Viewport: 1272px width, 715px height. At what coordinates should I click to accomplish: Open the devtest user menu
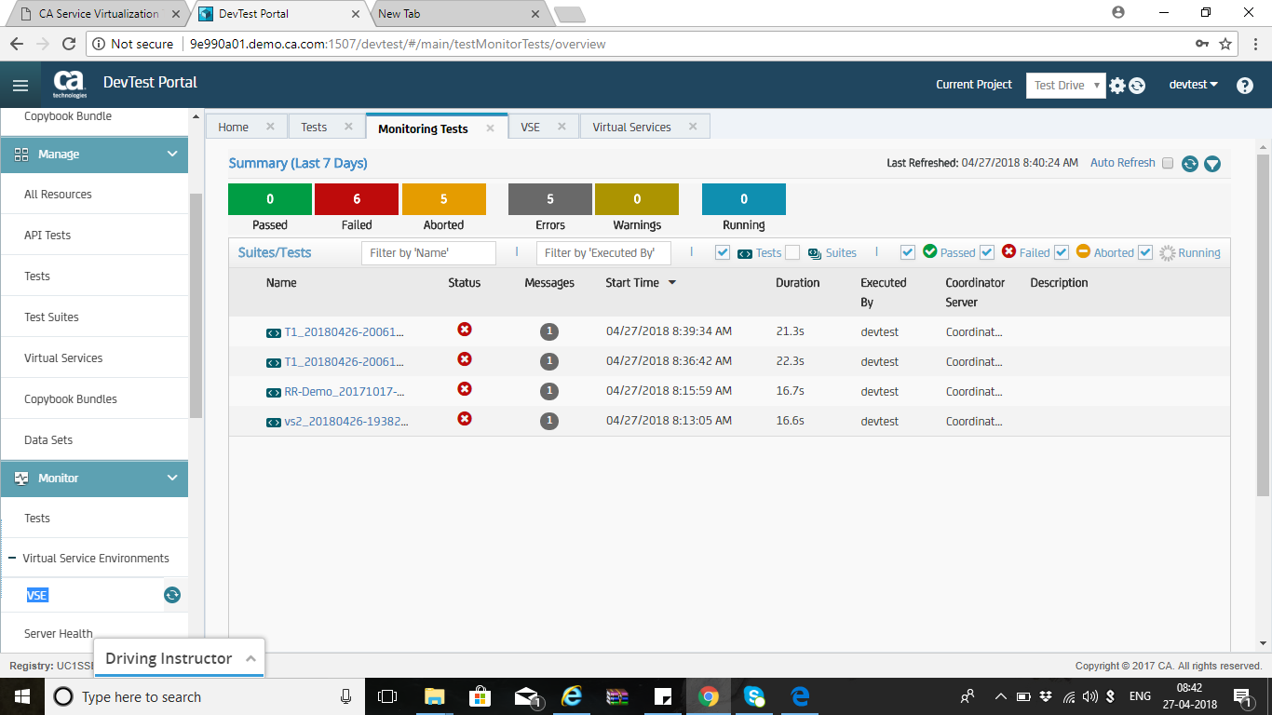click(1194, 84)
